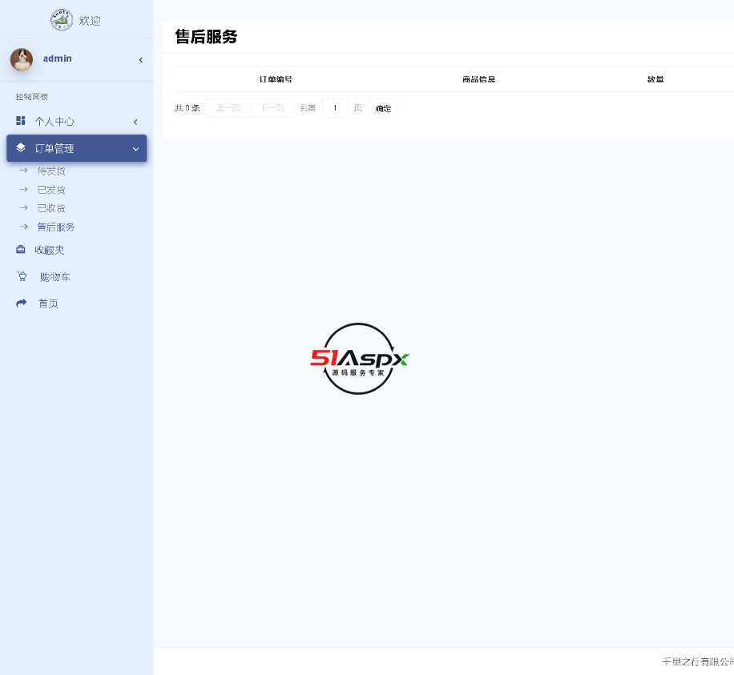The image size is (734, 675).
Task: Open the 购物车 page
Action: pyautogui.click(x=54, y=277)
